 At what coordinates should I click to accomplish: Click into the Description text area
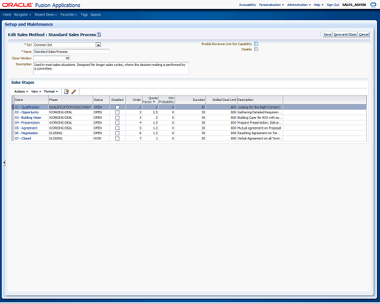coord(111,68)
